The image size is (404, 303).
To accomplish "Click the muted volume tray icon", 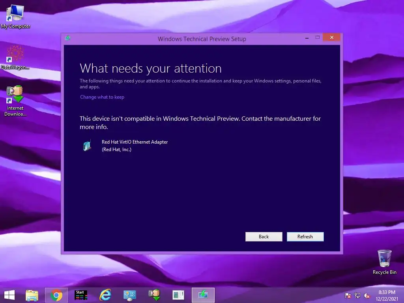I will 367,296.
